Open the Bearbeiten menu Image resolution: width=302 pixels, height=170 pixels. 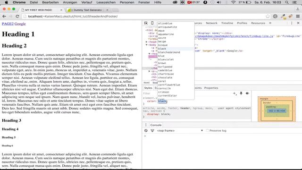(50, 2)
